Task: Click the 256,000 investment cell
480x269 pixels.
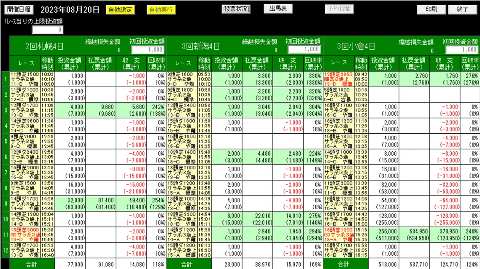Action: pos(384,235)
